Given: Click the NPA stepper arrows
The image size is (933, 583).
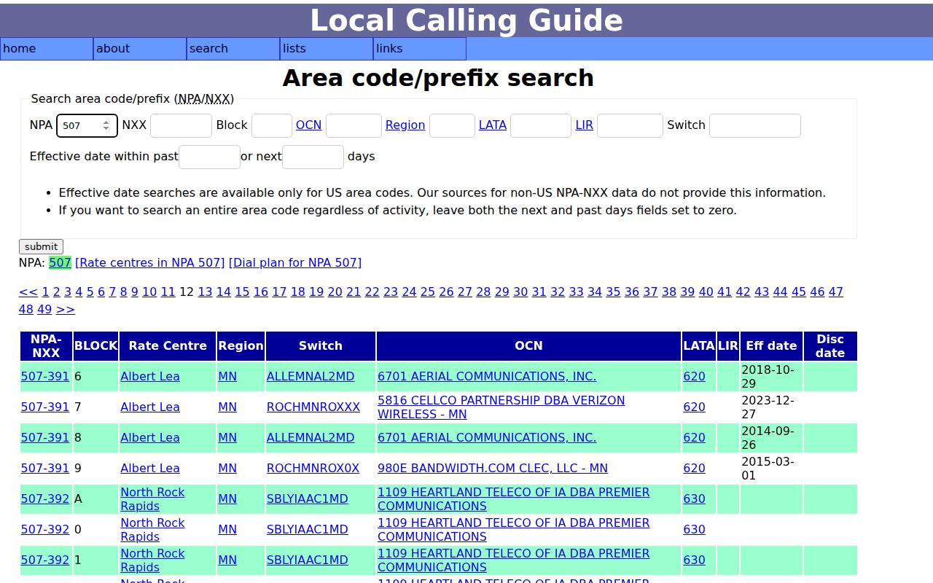Looking at the screenshot, I should pyautogui.click(x=106, y=125).
